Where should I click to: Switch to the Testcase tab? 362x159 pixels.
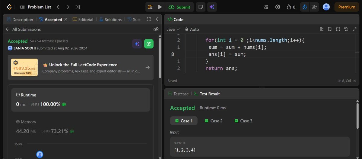178,94
